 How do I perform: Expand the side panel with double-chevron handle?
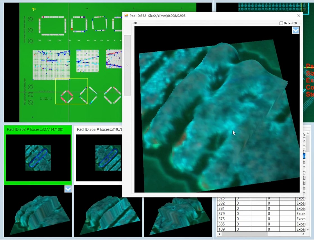(127, 65)
